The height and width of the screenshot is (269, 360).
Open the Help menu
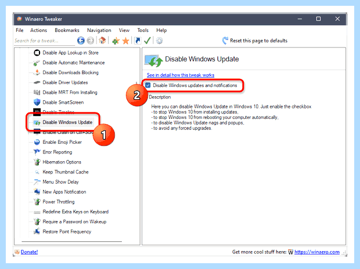point(161,30)
